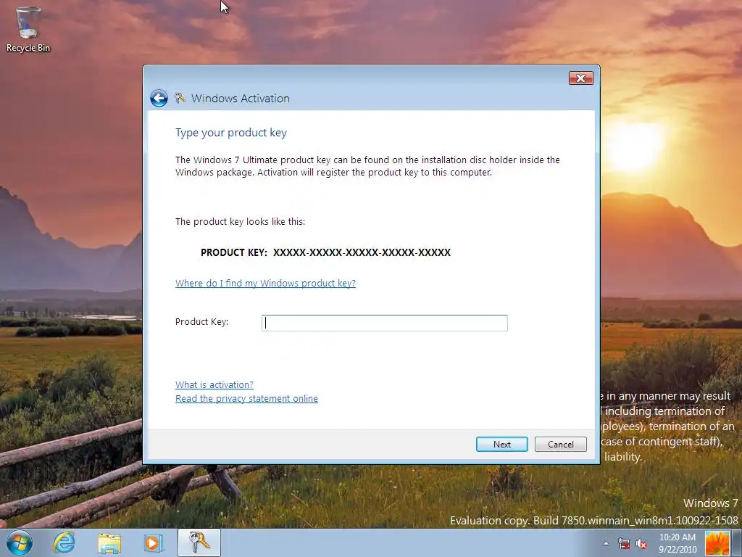Click the Cancel button
742x557 pixels.
point(560,445)
